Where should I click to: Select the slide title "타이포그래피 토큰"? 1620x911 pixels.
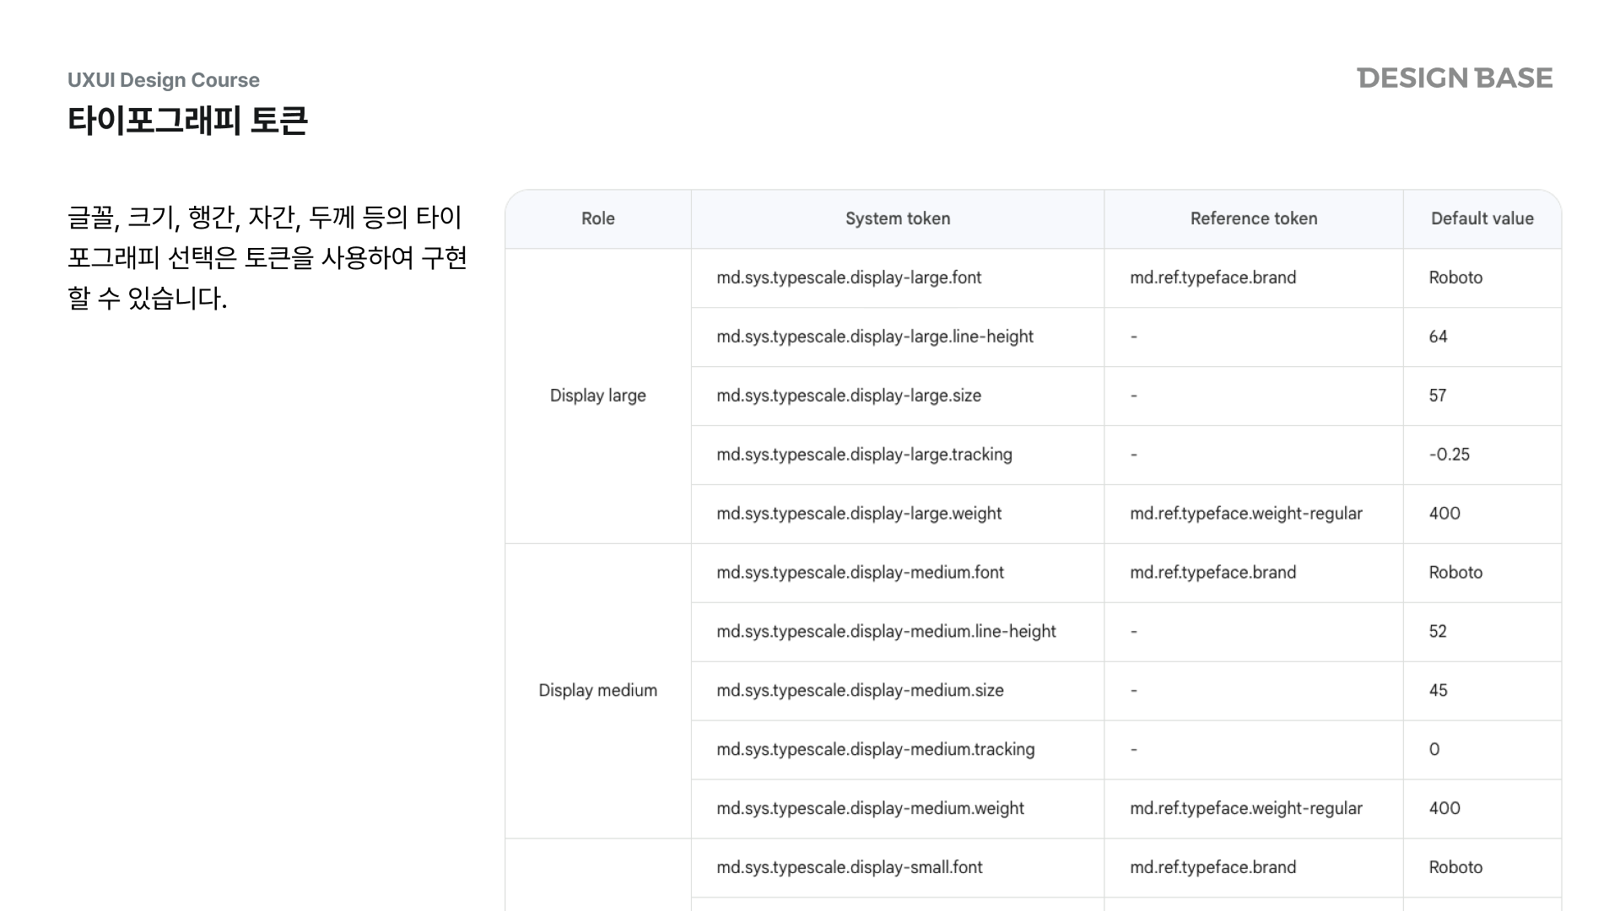pyautogui.click(x=187, y=121)
